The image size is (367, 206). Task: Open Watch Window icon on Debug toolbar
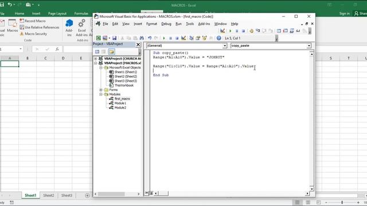[x=292, y=31]
